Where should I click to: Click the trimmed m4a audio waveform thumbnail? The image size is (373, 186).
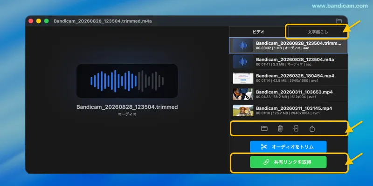click(243, 45)
